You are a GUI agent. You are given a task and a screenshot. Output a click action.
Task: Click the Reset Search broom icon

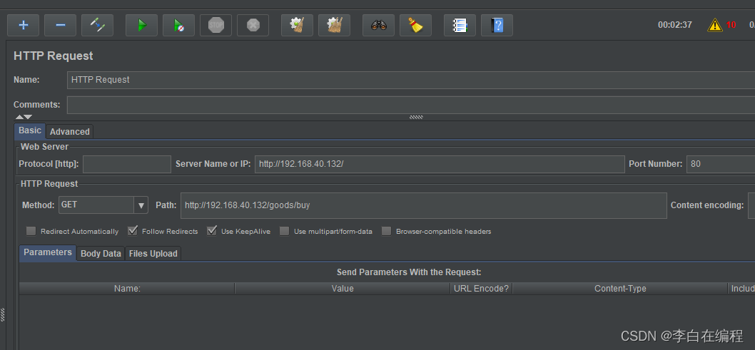(x=415, y=25)
